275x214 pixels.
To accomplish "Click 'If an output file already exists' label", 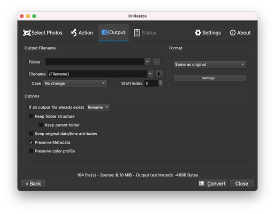I will 56,108.
